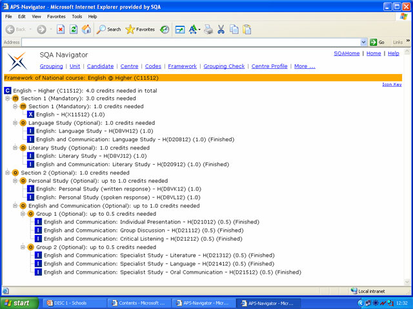Click the I icon for English: Literary Study D8VJ12
The image size is (413, 309).
[x=30, y=156]
